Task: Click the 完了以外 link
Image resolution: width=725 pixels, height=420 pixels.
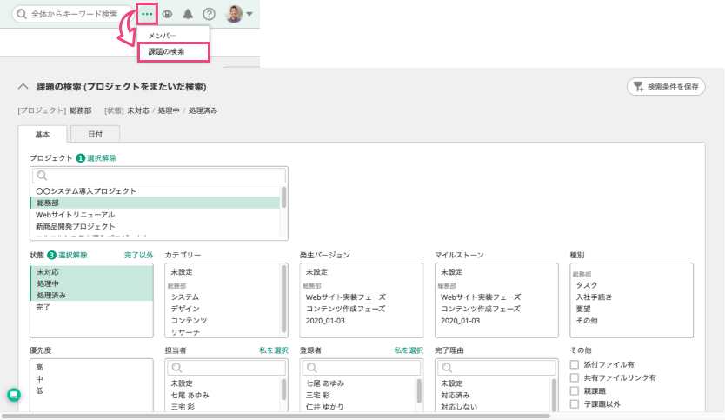Action: 138,255
